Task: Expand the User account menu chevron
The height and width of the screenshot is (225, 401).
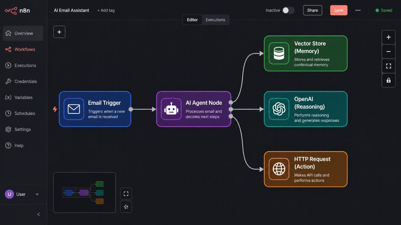Action: tap(37, 194)
